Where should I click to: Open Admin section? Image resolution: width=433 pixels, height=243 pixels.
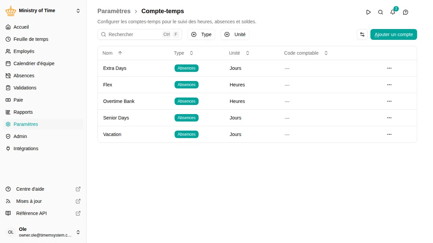(x=43, y=136)
